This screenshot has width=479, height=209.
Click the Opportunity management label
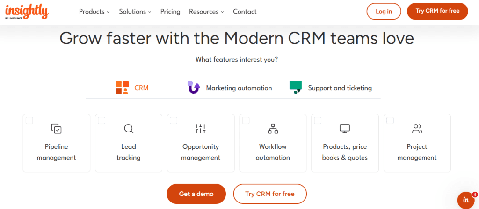[201, 152]
